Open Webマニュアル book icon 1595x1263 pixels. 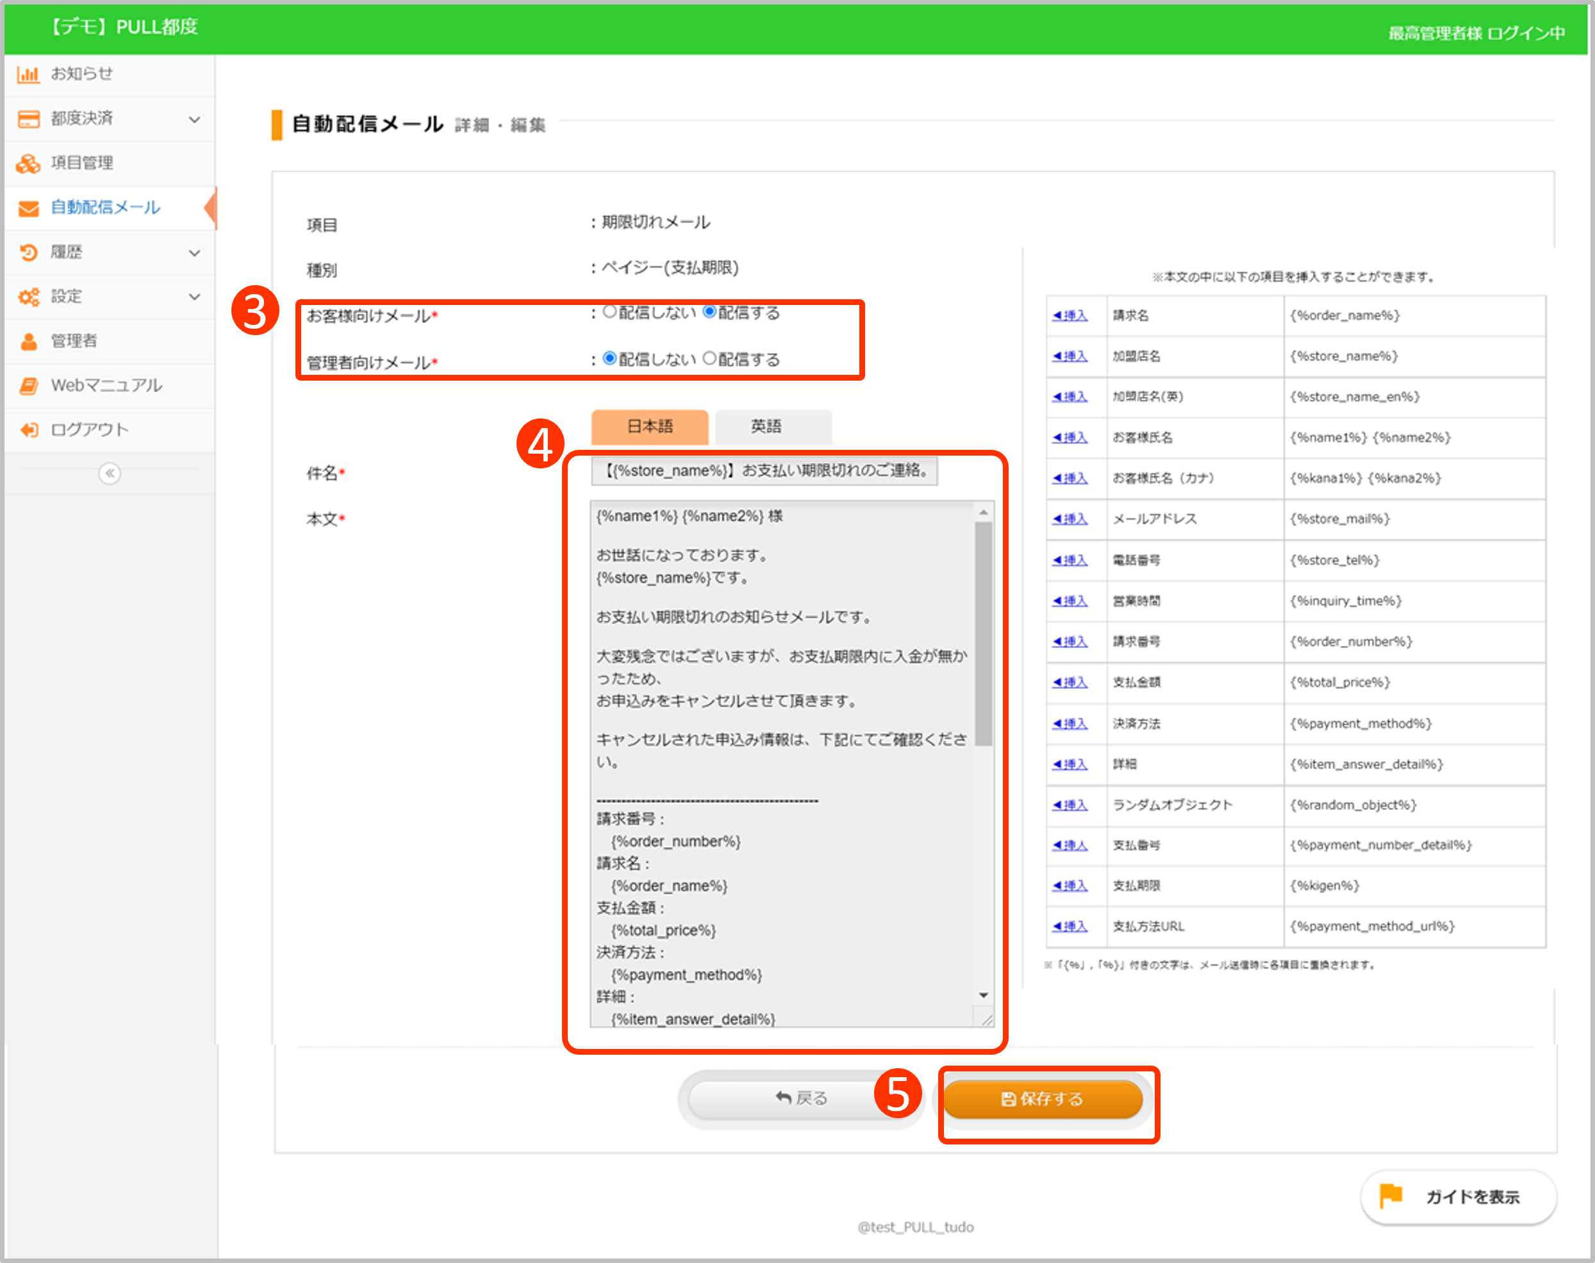coord(28,386)
